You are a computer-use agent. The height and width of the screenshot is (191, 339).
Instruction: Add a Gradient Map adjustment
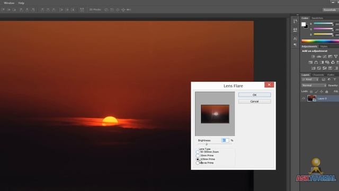[x=336, y=68]
